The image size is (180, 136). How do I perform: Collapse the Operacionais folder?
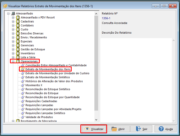[x=13, y=61]
